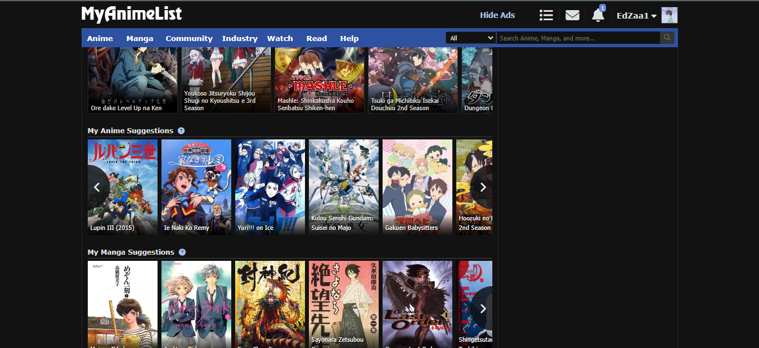This screenshot has height=348, width=759.
Task: Open the user profile avatar picture
Action: (x=669, y=16)
